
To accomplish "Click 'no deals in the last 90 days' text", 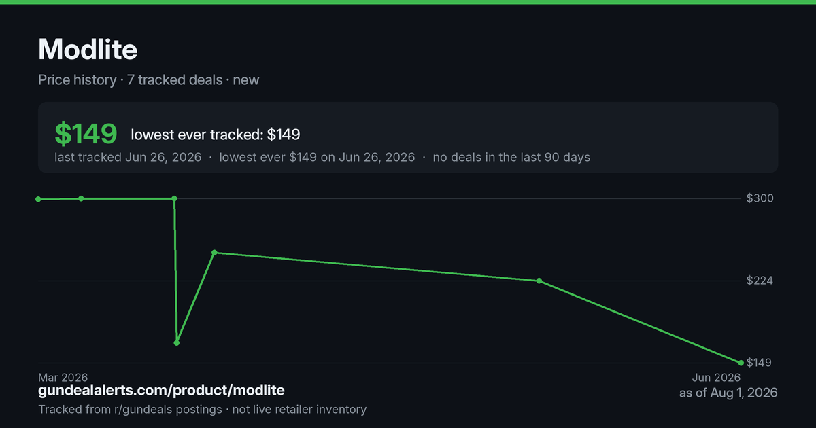I will (x=511, y=157).
